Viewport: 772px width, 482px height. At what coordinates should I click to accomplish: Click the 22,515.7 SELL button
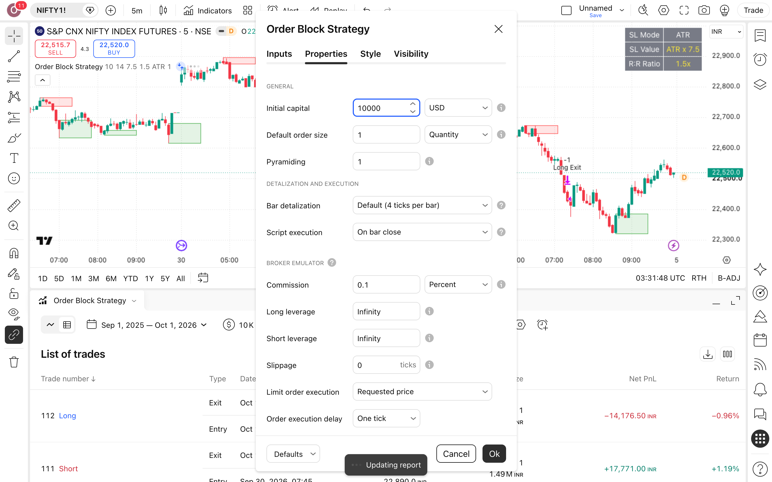(55, 48)
